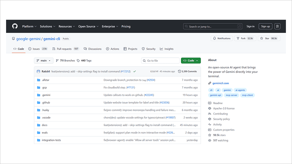292x164 pixels.
Task: Focus the Search or jump to field
Action: pyautogui.click(x=213, y=26)
